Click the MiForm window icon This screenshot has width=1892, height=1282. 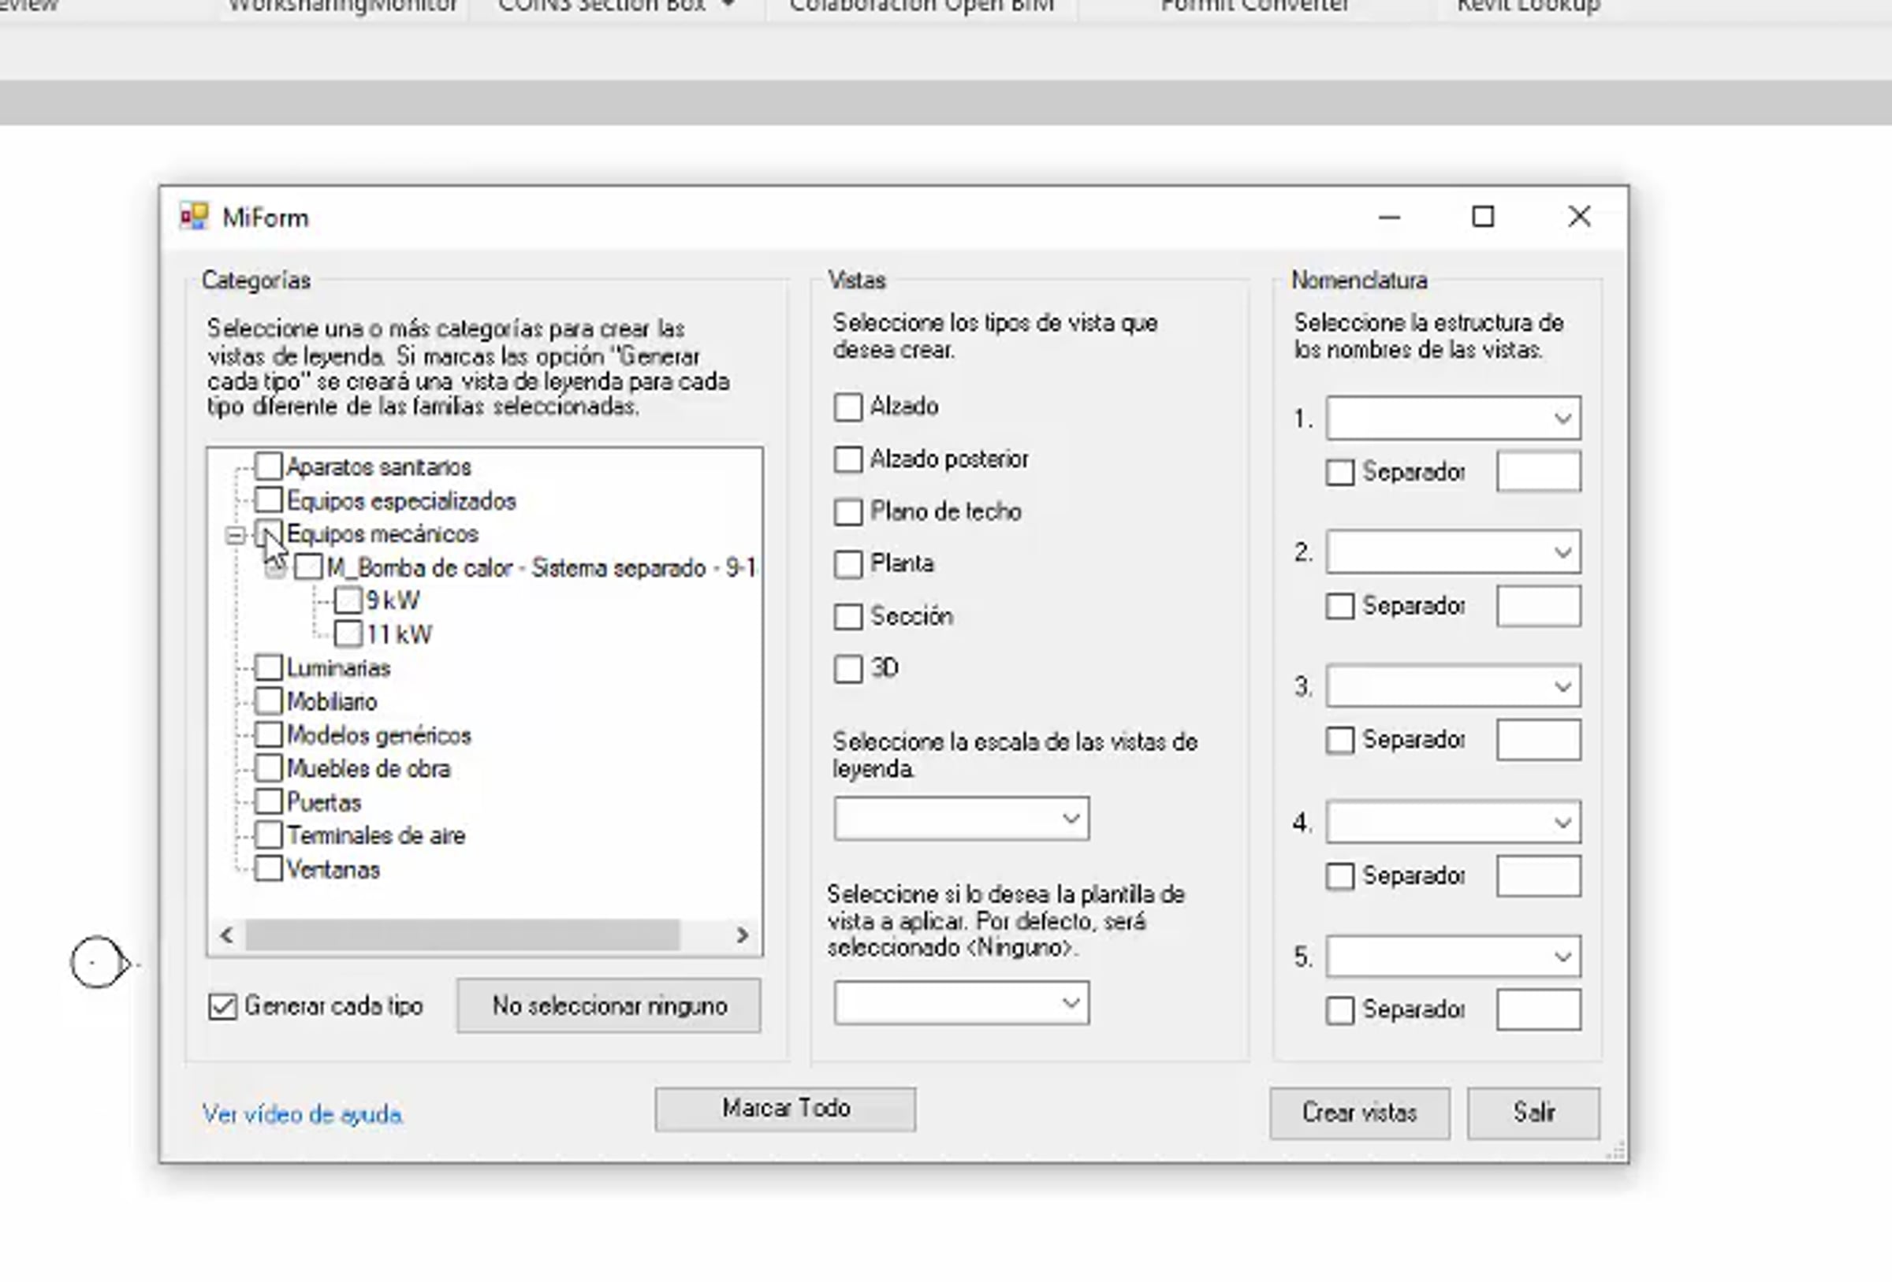194,217
